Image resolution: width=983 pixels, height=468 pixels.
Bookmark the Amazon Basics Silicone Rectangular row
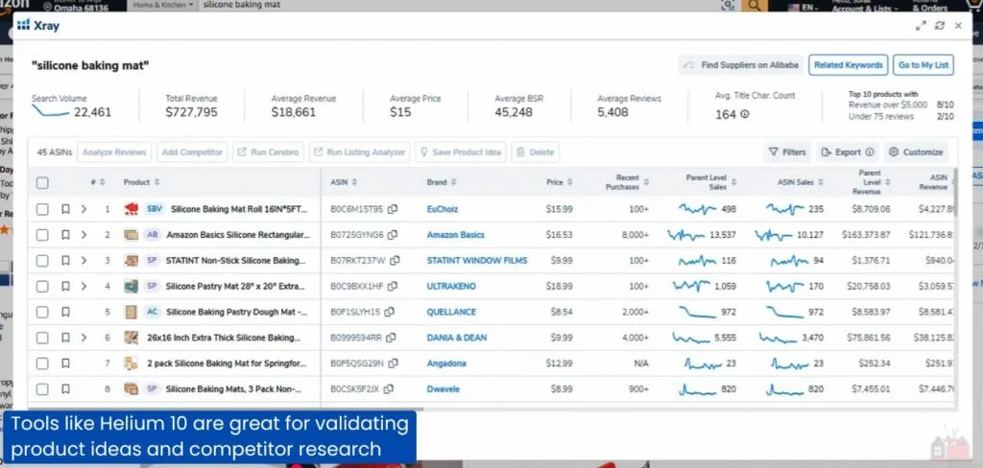pyautogui.click(x=65, y=235)
